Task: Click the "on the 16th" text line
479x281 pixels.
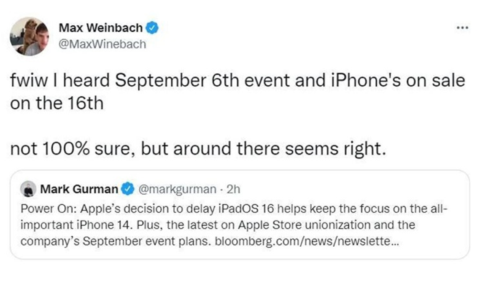Action: 57,103
